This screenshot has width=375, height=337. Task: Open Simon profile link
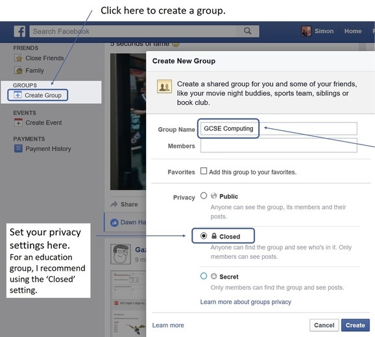tap(324, 31)
